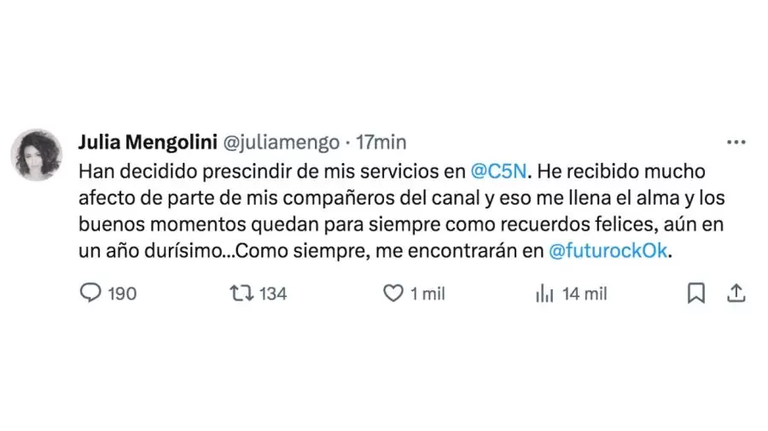Click the share upload icon
This screenshot has height=431, width=768.
[x=736, y=294]
